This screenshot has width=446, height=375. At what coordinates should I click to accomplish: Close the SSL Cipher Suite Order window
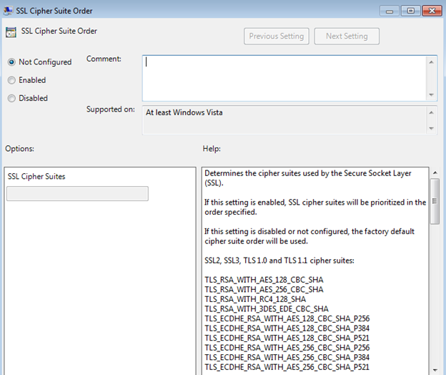(432, 11)
